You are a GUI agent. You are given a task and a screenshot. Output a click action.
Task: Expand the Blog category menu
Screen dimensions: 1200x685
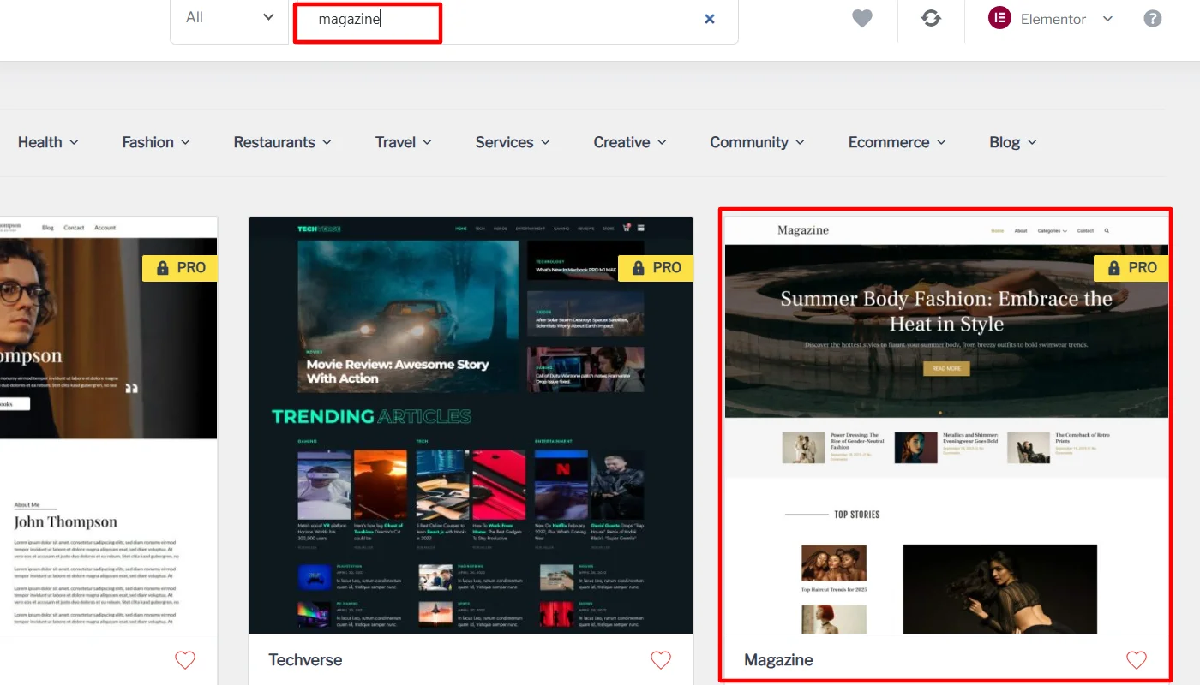coord(1013,142)
